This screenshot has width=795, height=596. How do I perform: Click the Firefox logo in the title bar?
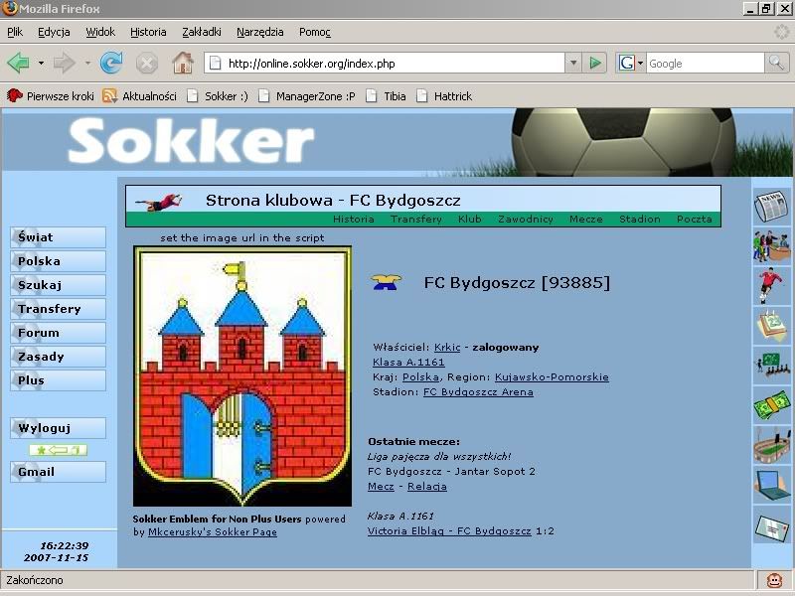(9, 8)
